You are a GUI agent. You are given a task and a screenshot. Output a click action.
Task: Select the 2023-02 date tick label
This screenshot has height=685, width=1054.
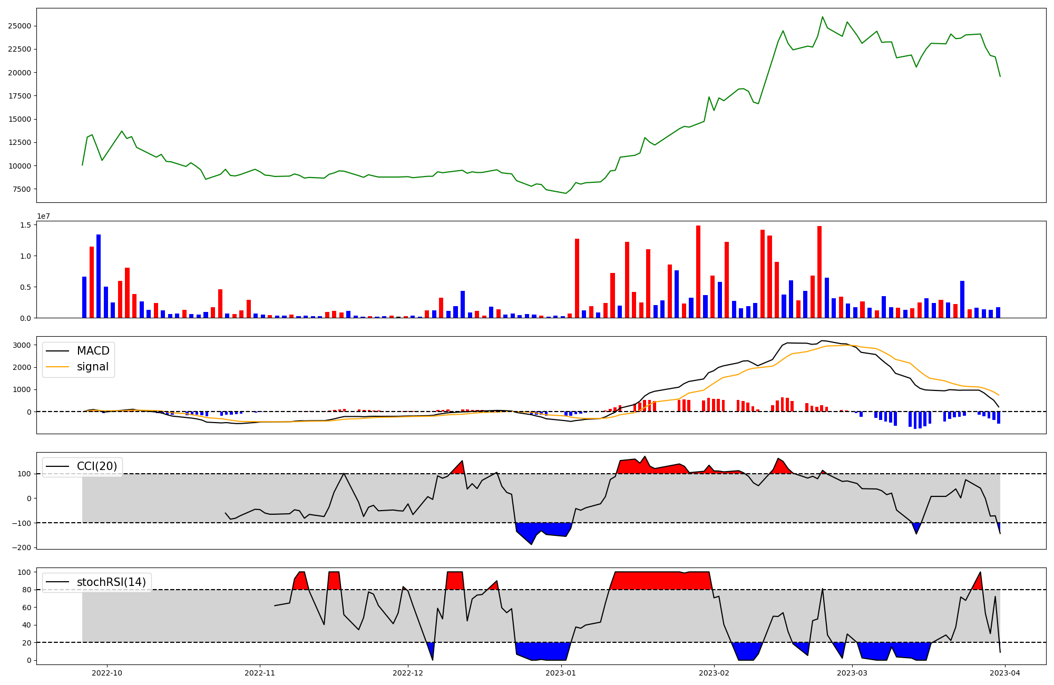(x=714, y=673)
